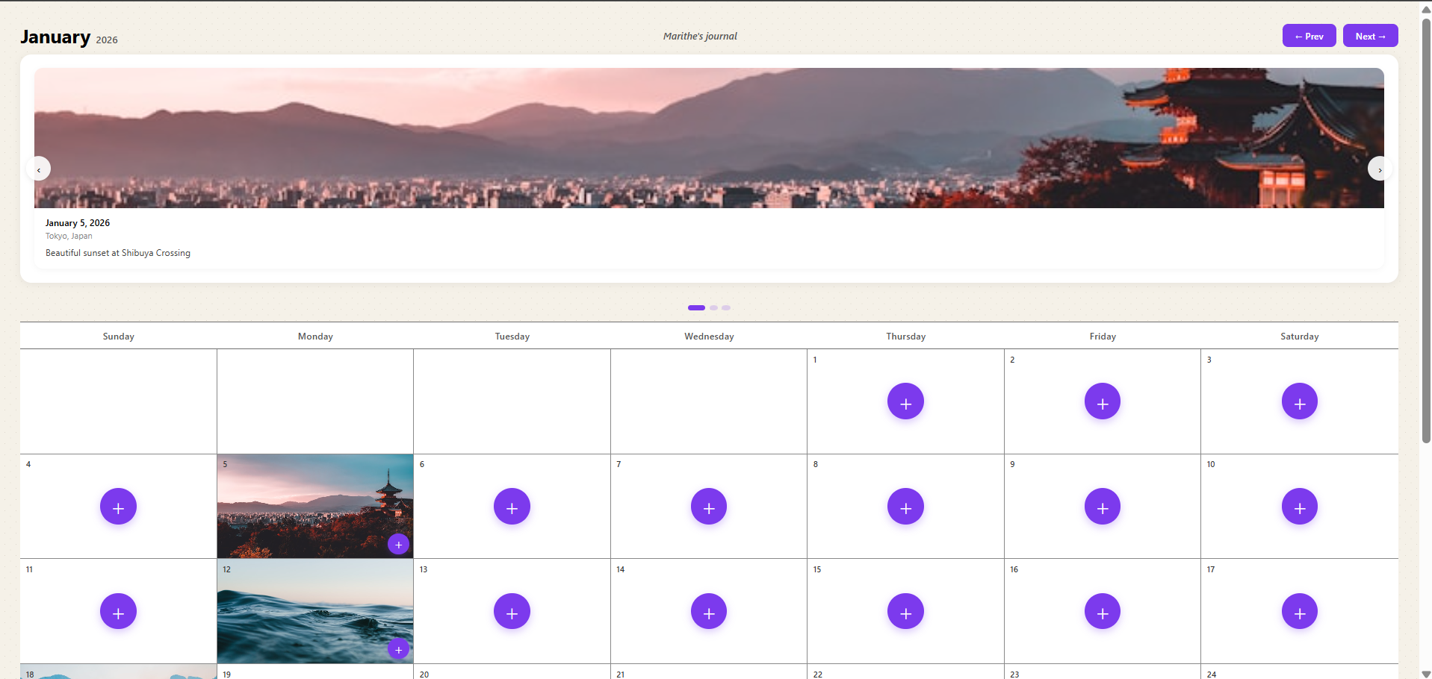Screen dimensions: 1432x679
Task: Click the Saturday column header
Action: [1300, 337]
